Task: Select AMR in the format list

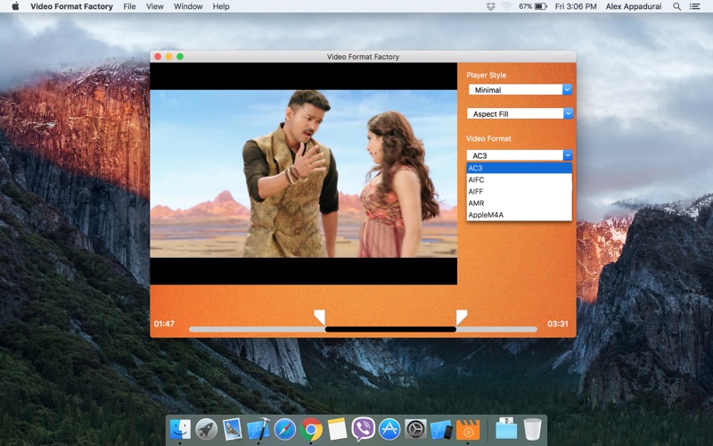Action: (x=519, y=203)
